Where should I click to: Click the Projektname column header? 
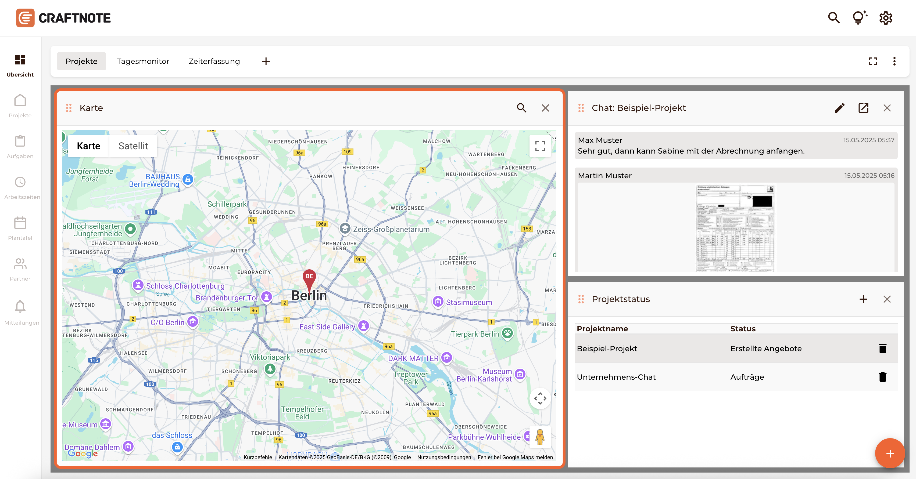(602, 328)
